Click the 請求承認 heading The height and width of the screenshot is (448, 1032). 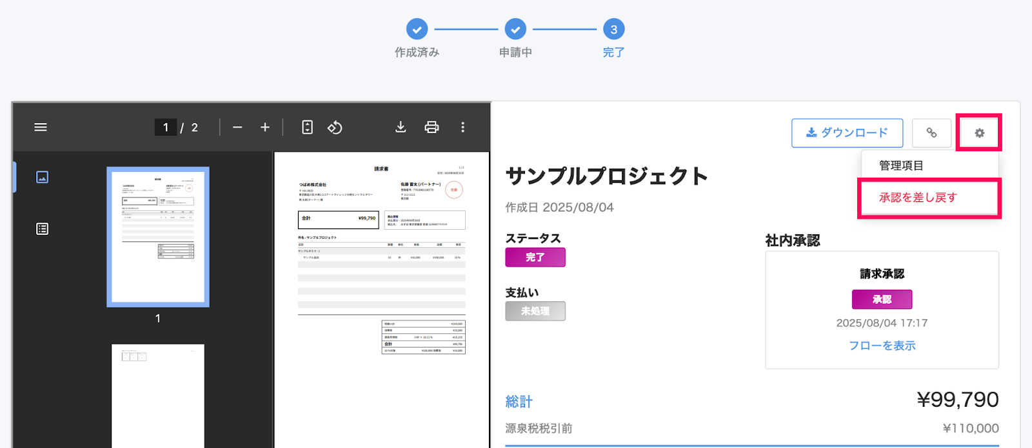pyautogui.click(x=882, y=274)
